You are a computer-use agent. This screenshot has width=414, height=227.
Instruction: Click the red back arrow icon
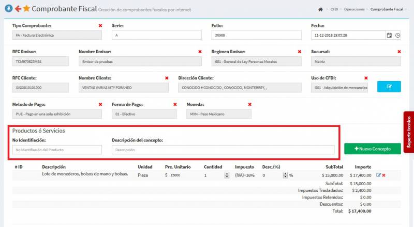18,9
